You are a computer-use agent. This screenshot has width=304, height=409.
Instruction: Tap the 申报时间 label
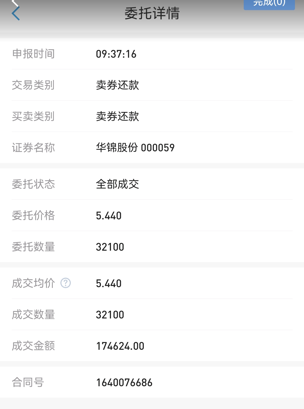click(33, 54)
